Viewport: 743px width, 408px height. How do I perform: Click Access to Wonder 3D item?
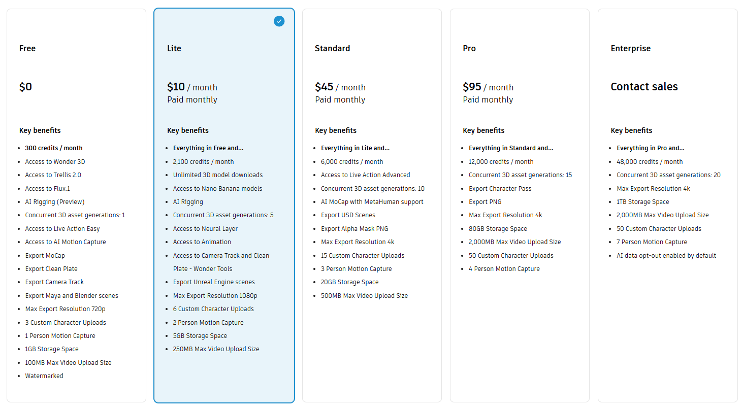click(55, 162)
